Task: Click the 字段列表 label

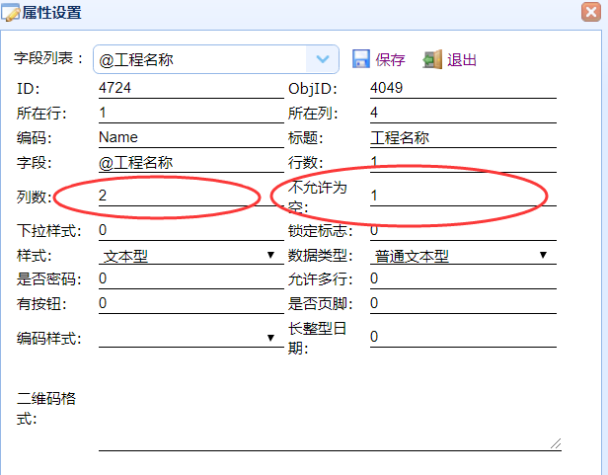Action: (x=48, y=58)
